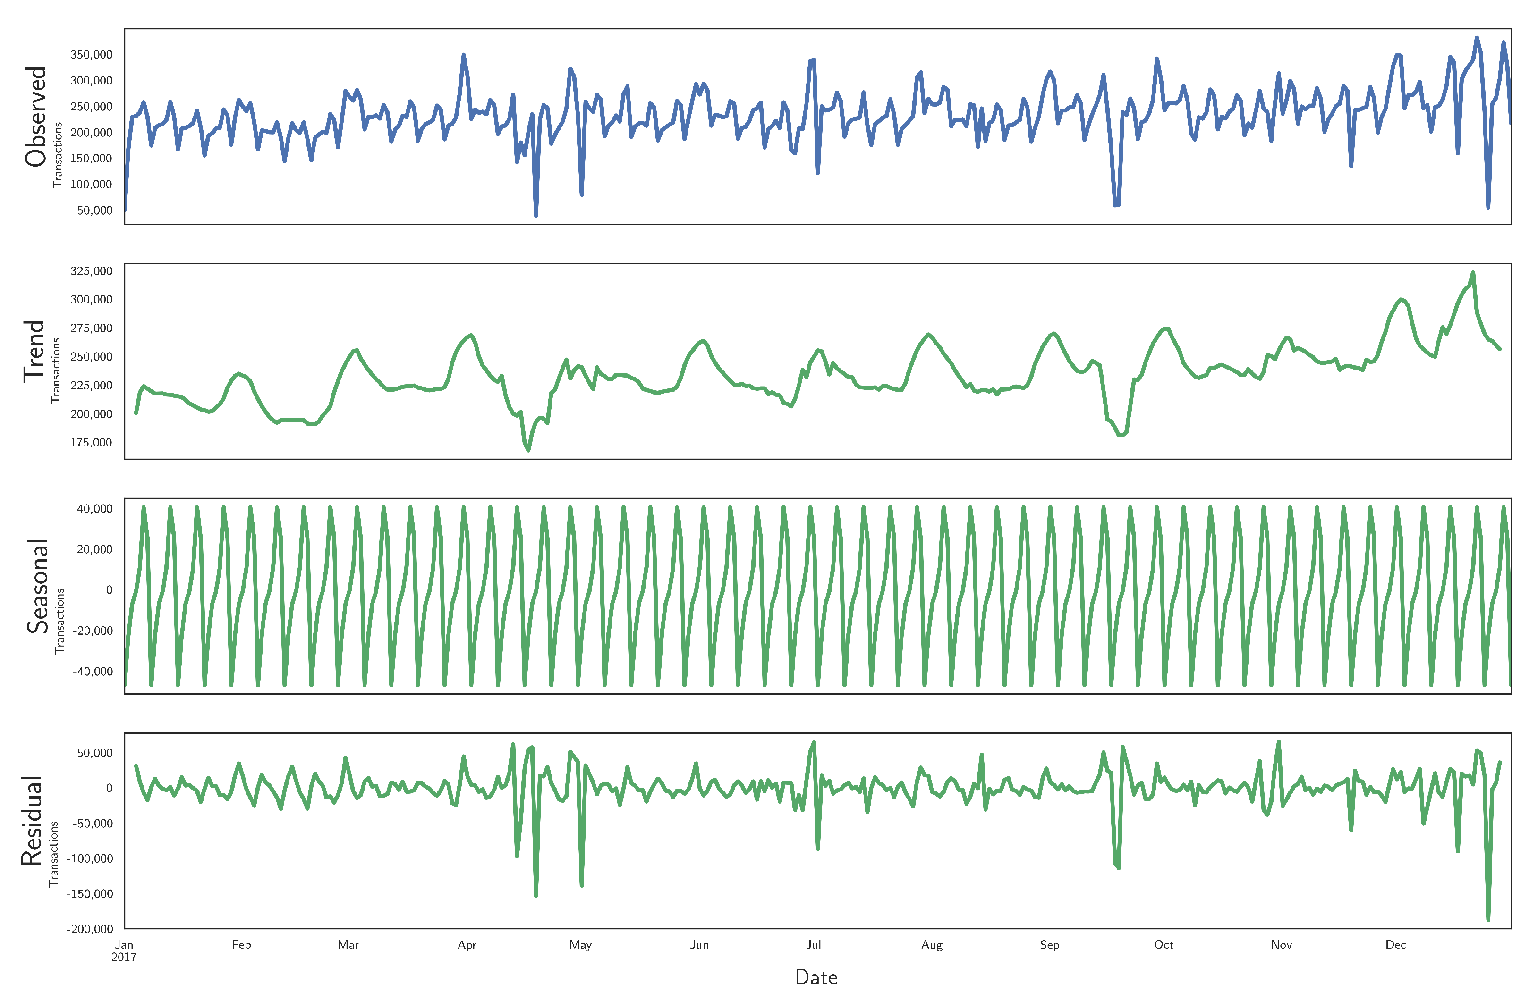
Task: Click the 50,000 tick in Observed chart
Action: (94, 210)
